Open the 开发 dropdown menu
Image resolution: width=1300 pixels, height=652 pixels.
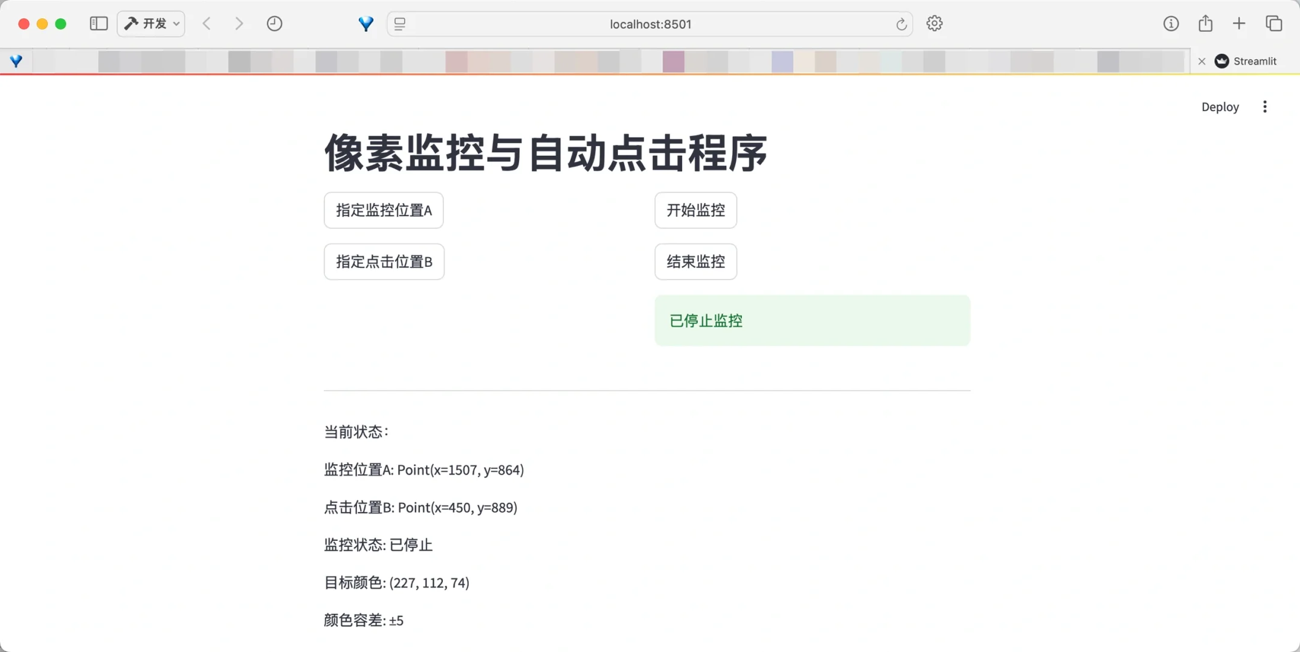click(x=150, y=24)
